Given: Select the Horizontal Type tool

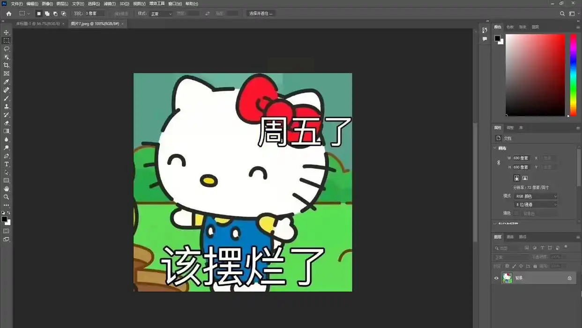Looking at the screenshot, I should tap(7, 164).
